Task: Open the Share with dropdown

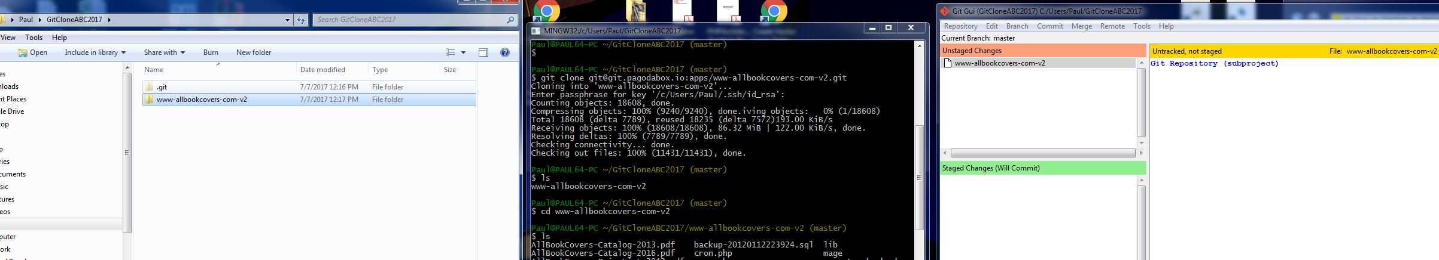Action: 165,52
